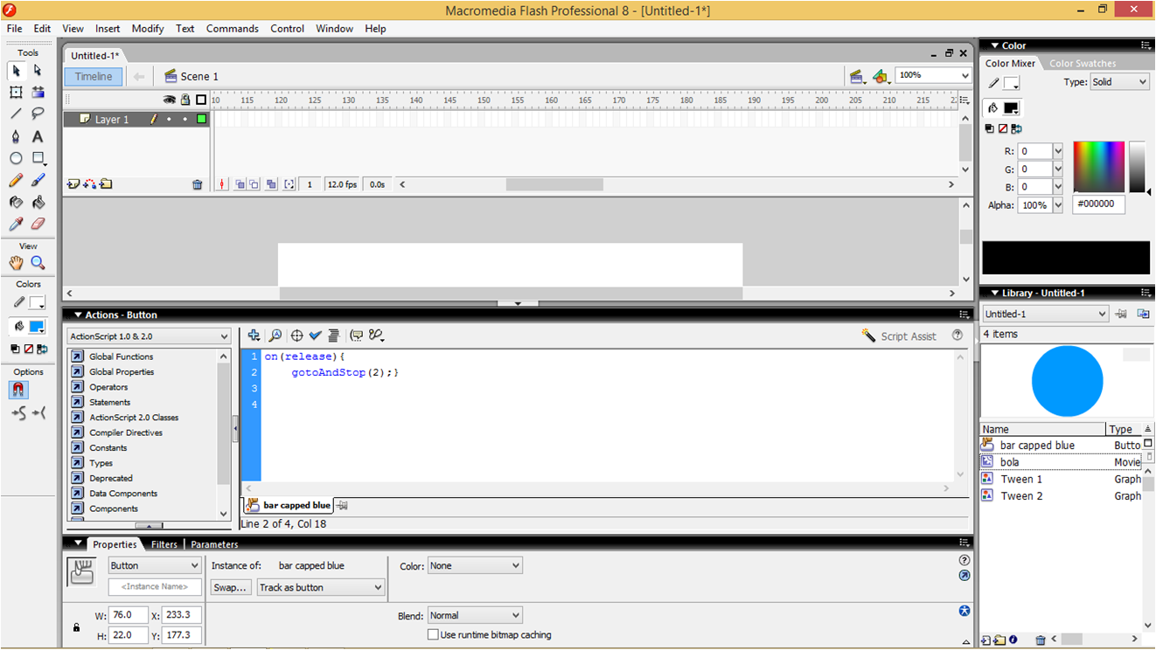Image resolution: width=1156 pixels, height=650 pixels.
Task: Click the Edit Scene clapper icon
Action: pos(857,77)
